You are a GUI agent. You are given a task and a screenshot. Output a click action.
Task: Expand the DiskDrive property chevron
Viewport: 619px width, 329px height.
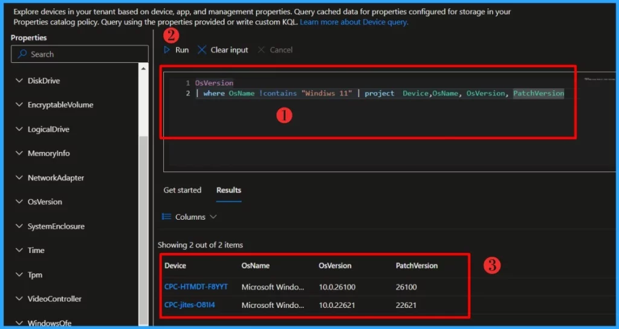pos(19,80)
